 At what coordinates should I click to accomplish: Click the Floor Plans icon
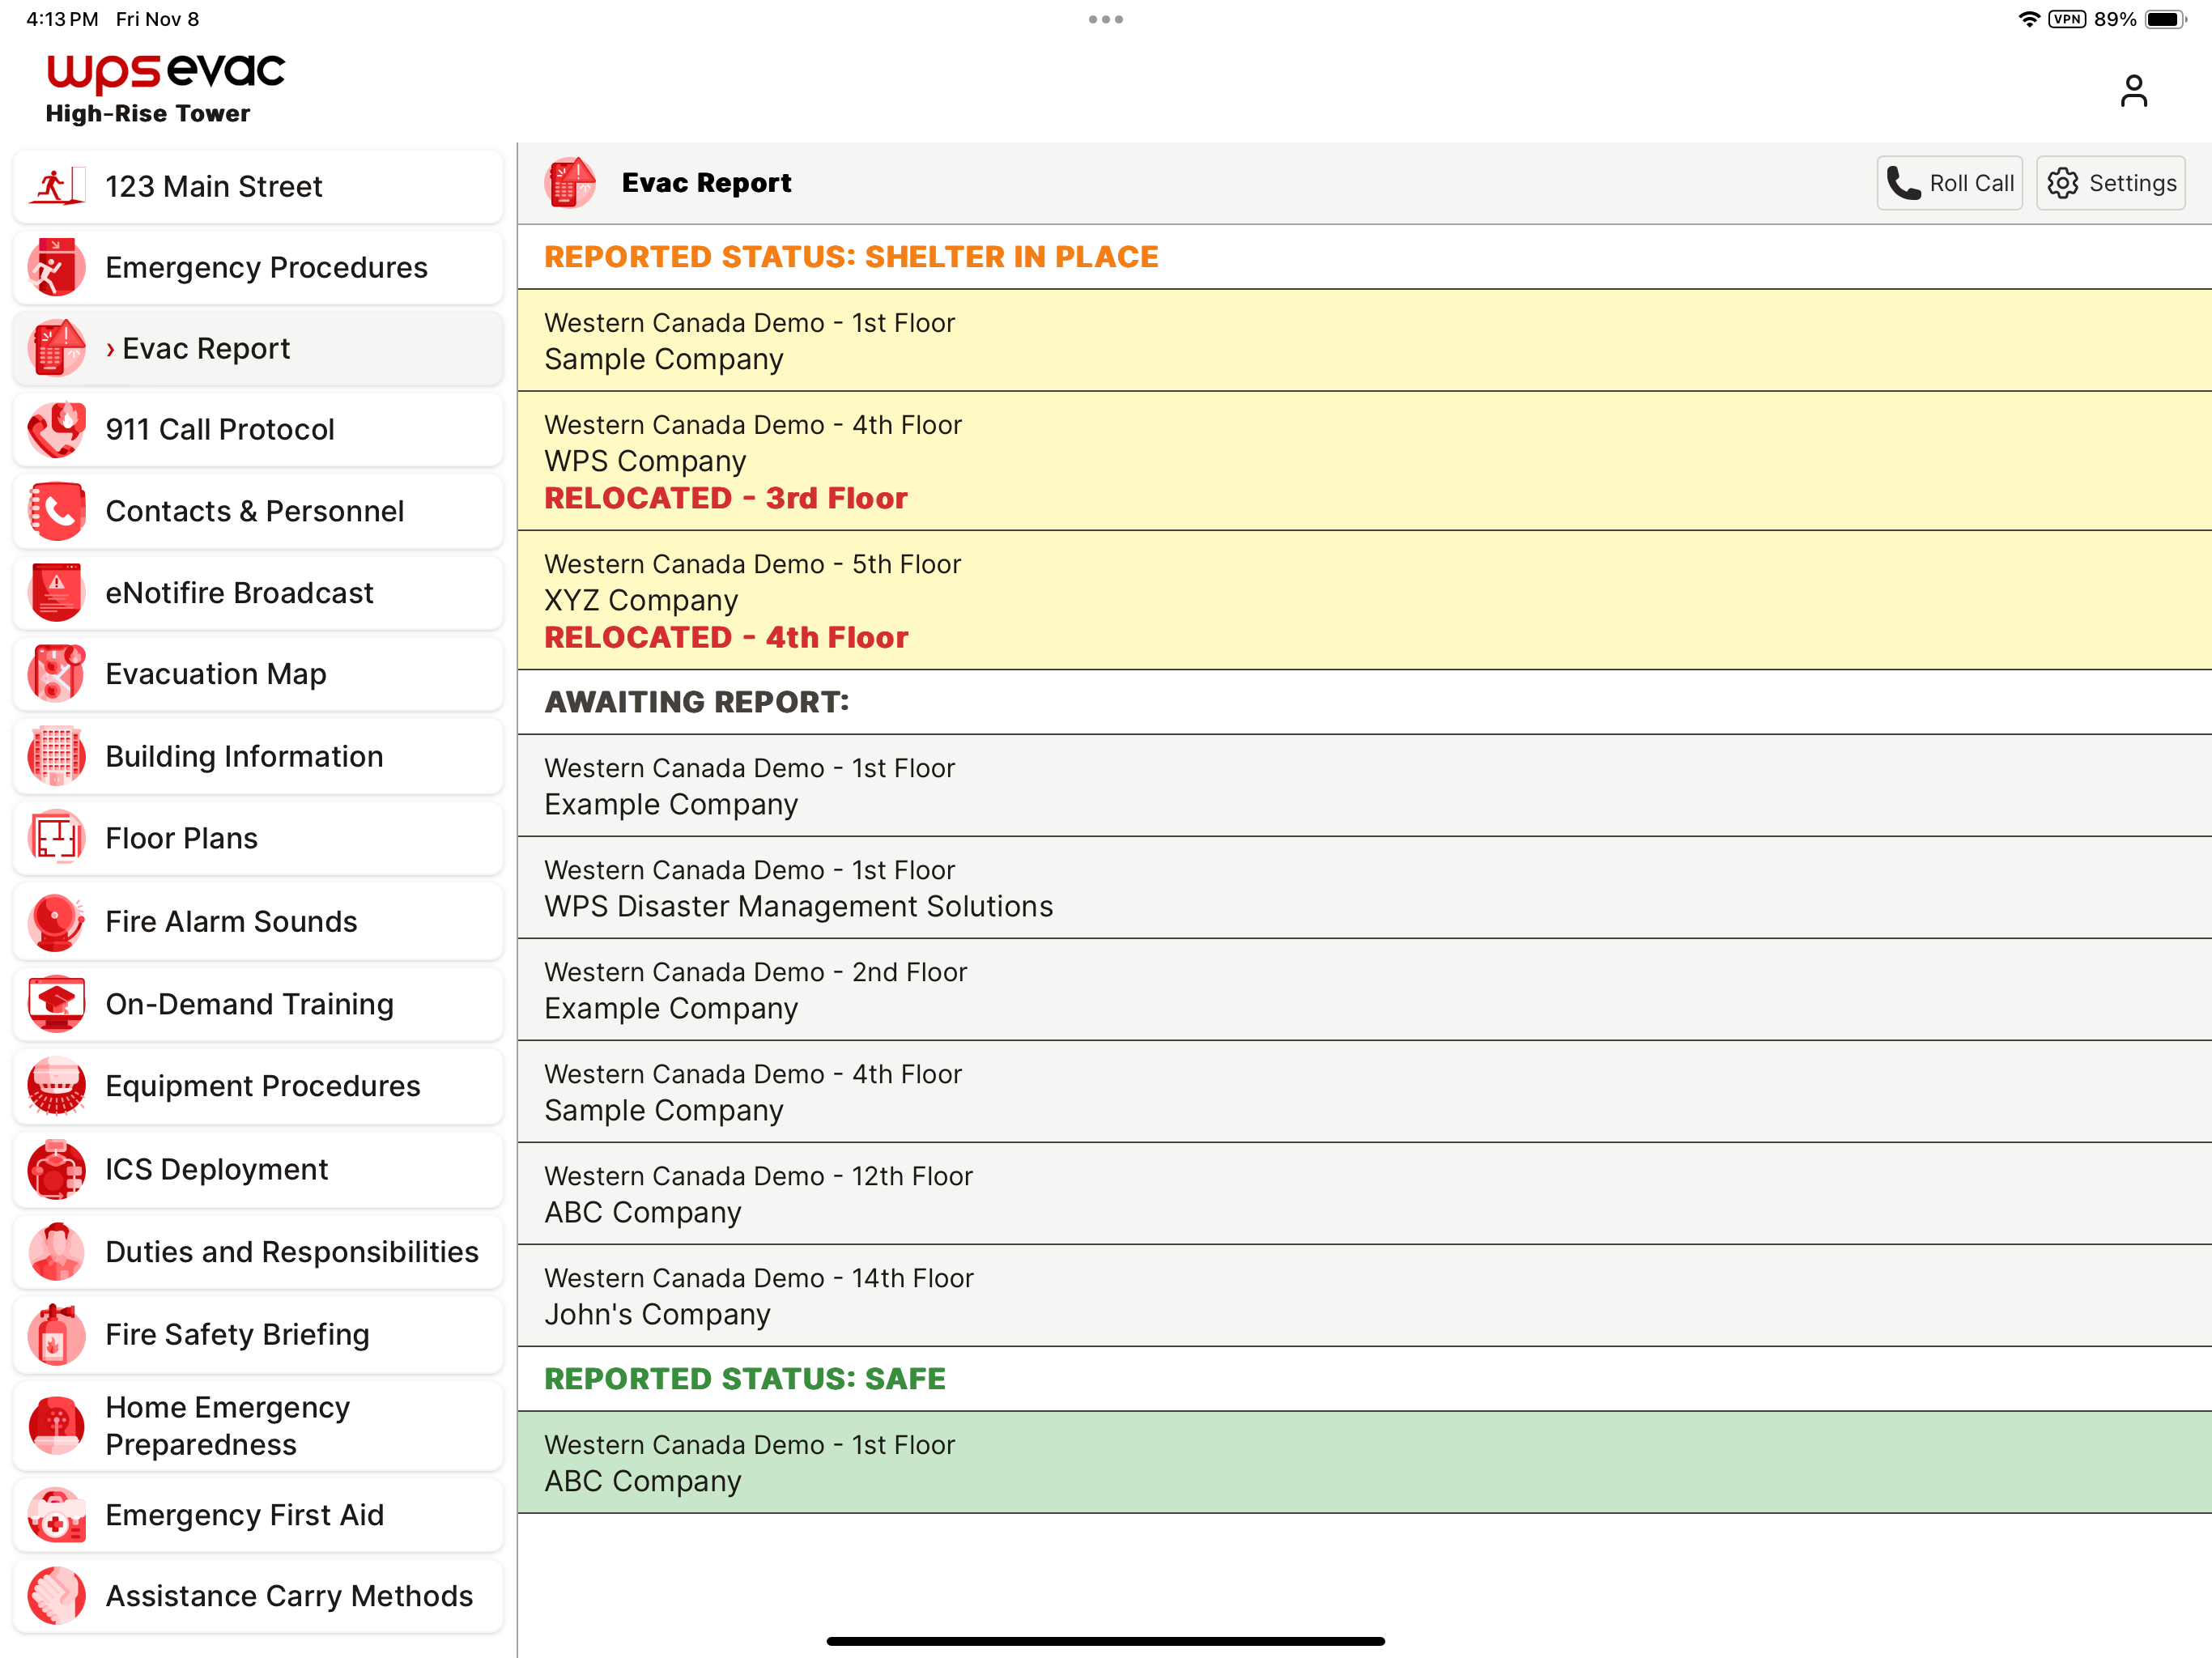[x=57, y=838]
